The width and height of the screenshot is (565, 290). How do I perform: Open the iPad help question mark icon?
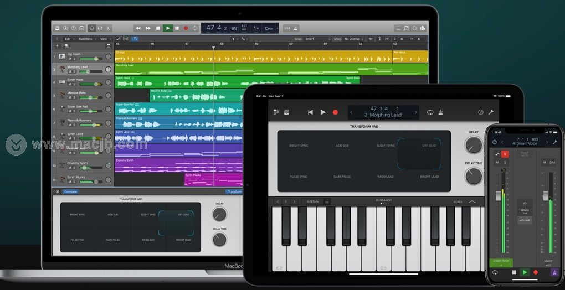pyautogui.click(x=481, y=112)
